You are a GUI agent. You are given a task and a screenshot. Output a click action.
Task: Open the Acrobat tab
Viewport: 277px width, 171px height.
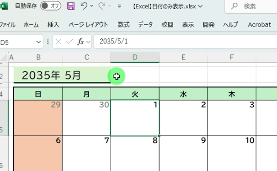[259, 25]
